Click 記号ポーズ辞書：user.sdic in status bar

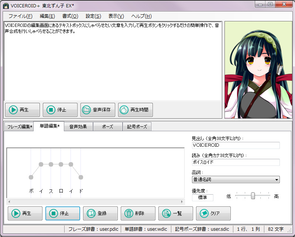[x=202, y=229]
